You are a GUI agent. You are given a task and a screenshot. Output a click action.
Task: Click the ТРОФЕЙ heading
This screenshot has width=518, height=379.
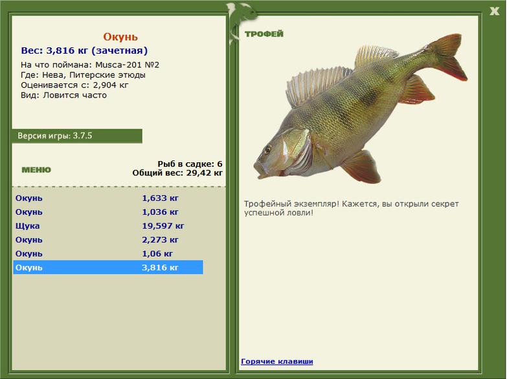point(264,34)
